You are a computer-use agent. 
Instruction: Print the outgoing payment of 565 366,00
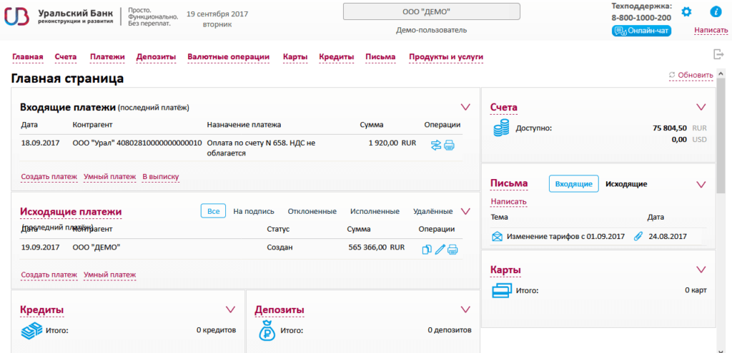pyautogui.click(x=452, y=250)
